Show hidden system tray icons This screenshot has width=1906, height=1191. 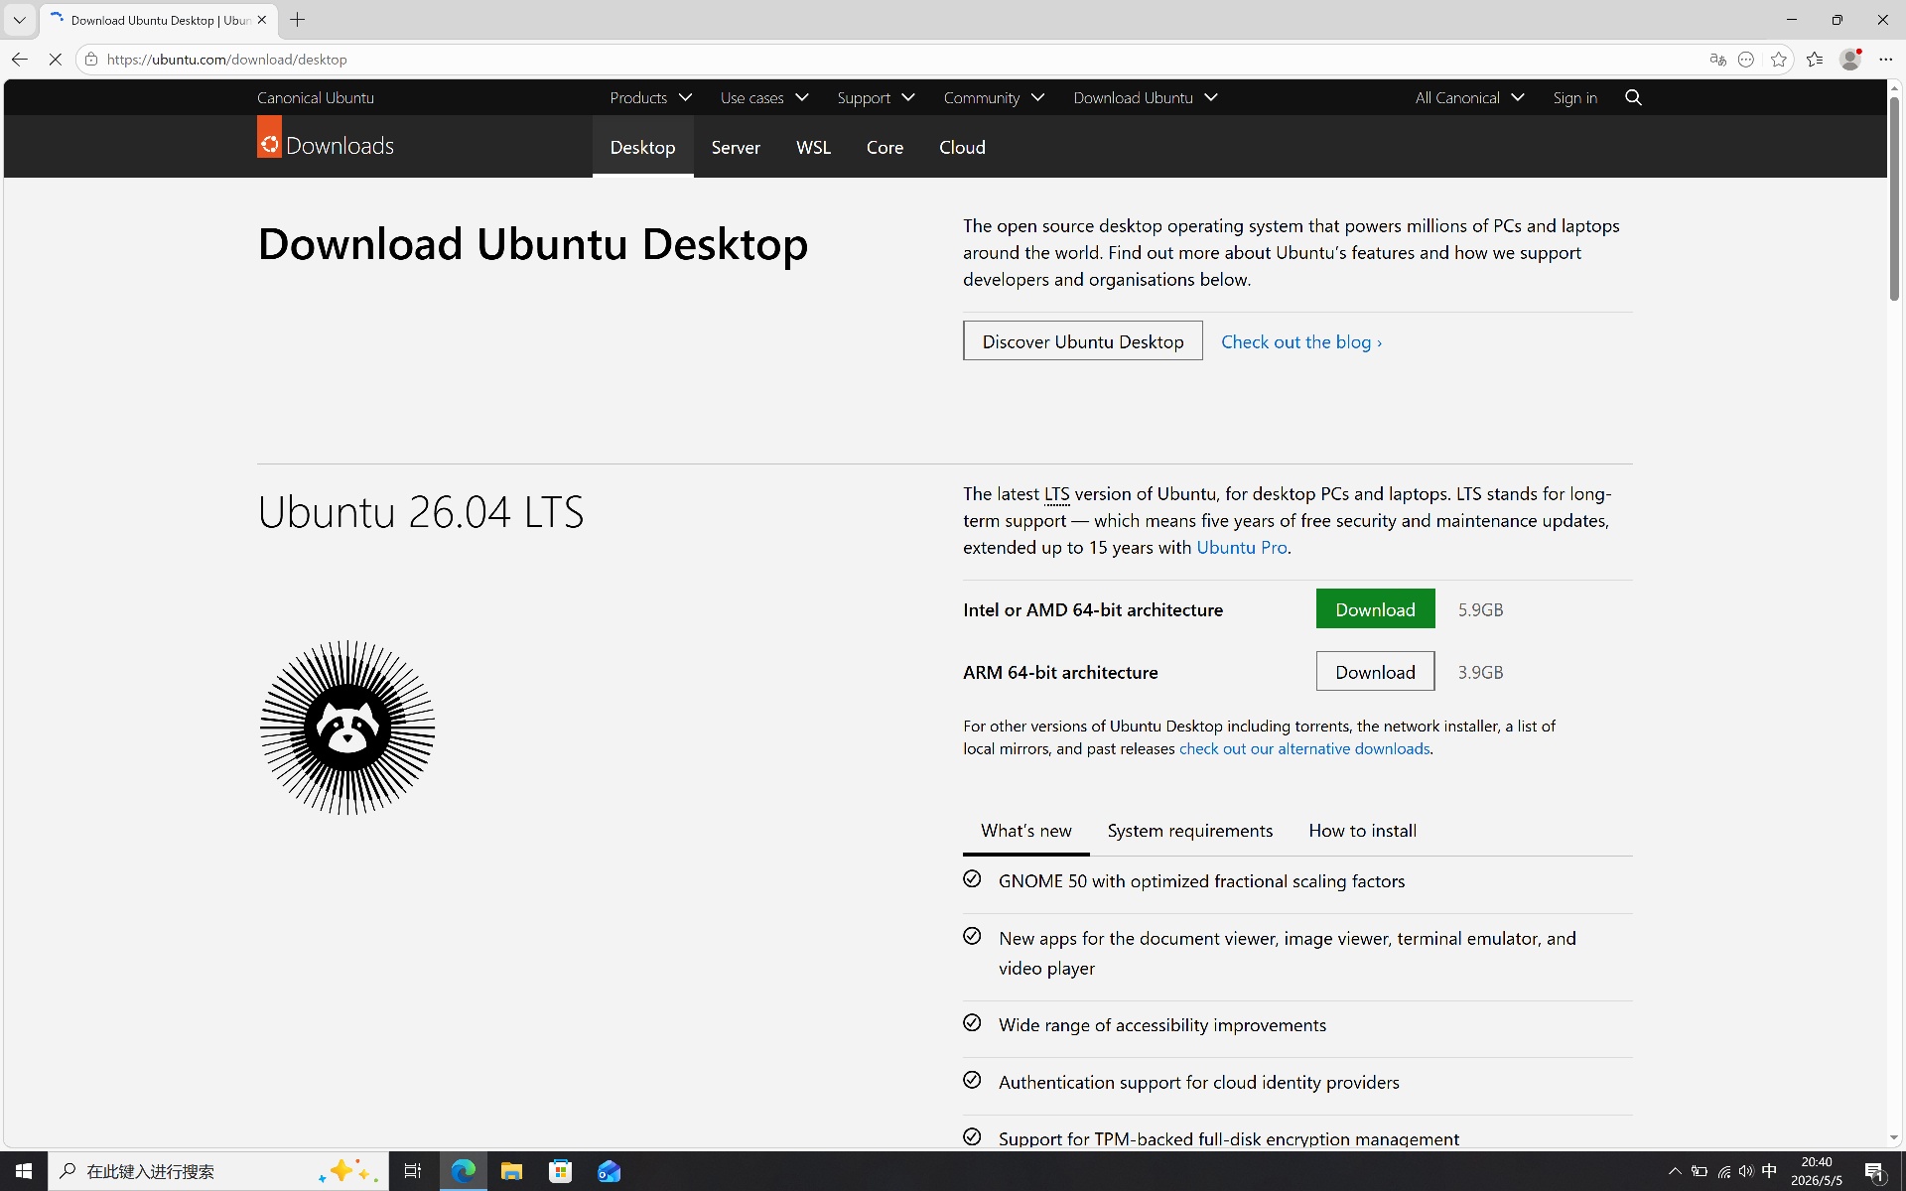1675,1171
